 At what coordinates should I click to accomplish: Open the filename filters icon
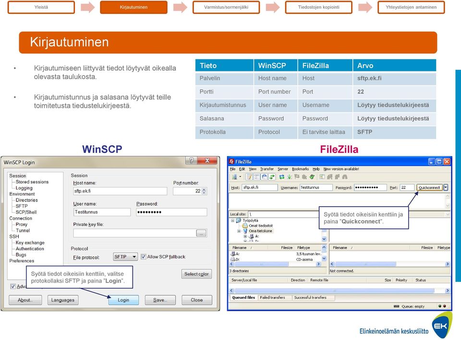pos(322,177)
